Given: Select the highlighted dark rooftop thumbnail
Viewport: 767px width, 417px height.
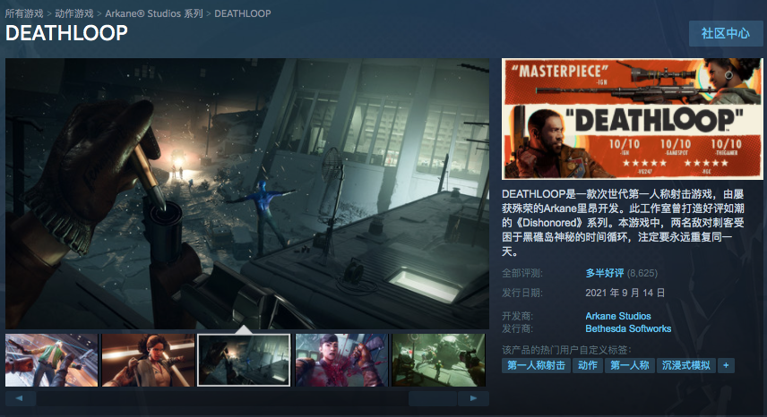Looking at the screenshot, I should point(244,360).
